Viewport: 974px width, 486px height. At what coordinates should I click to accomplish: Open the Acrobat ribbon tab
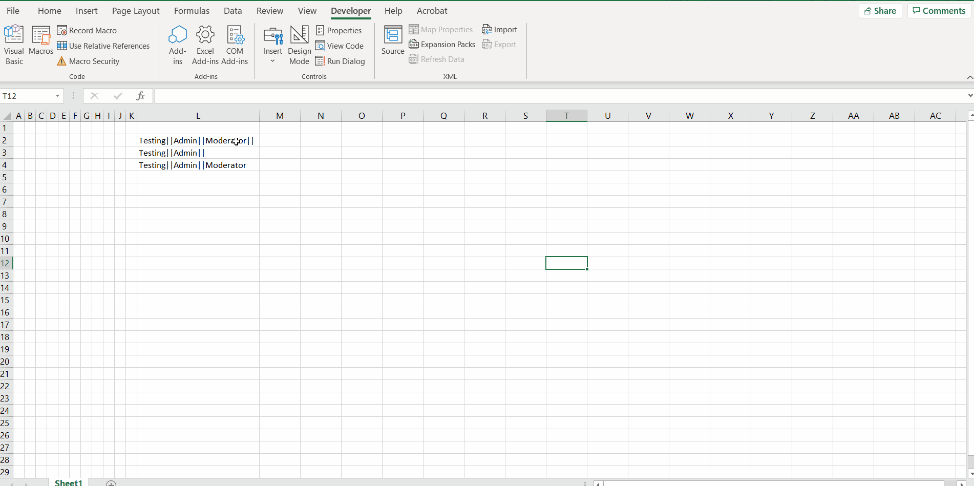click(x=432, y=10)
